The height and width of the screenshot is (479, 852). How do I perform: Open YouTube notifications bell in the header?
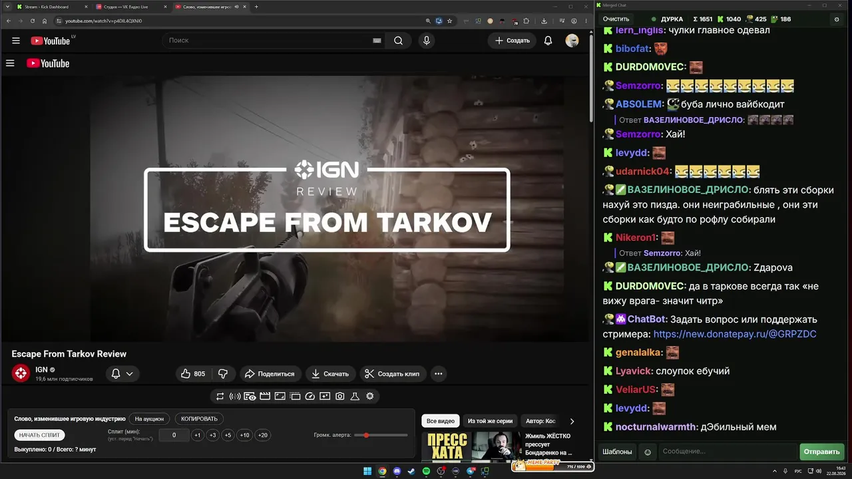point(548,41)
